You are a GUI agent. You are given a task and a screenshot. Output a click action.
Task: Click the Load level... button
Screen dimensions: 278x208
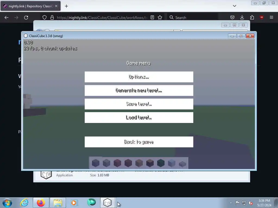click(139, 118)
